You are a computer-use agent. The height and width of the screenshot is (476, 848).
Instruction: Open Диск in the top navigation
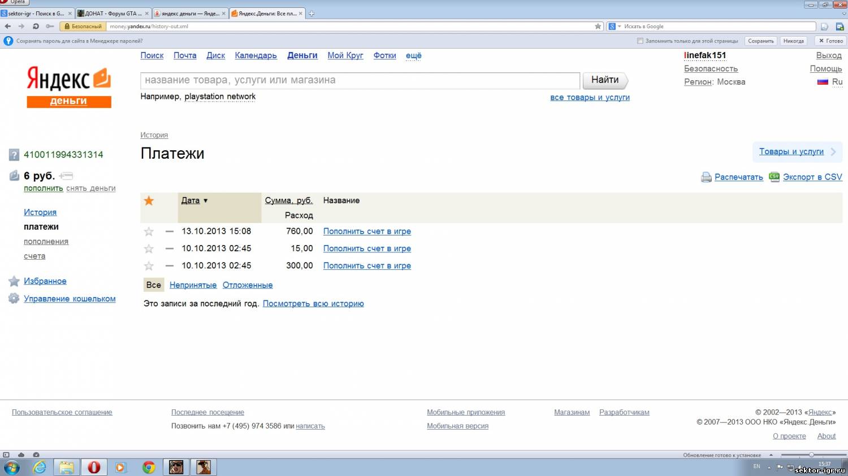click(215, 55)
